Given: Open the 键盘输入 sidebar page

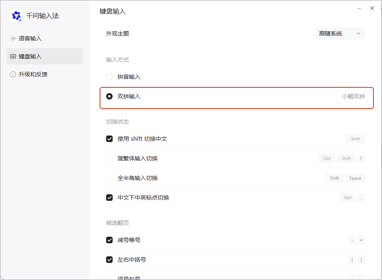Looking at the screenshot, I should click(x=45, y=56).
